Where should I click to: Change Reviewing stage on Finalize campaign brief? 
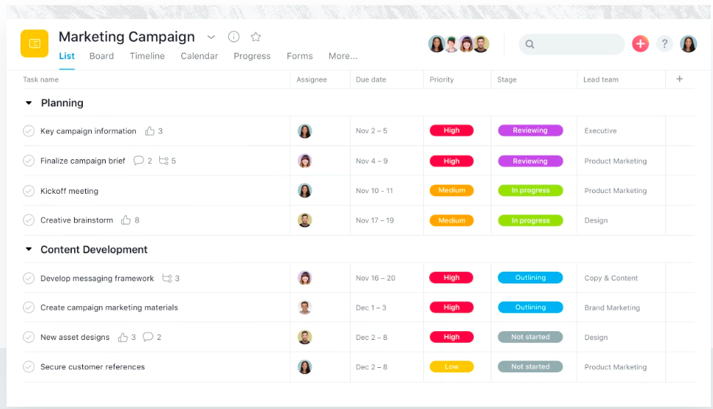click(x=530, y=161)
